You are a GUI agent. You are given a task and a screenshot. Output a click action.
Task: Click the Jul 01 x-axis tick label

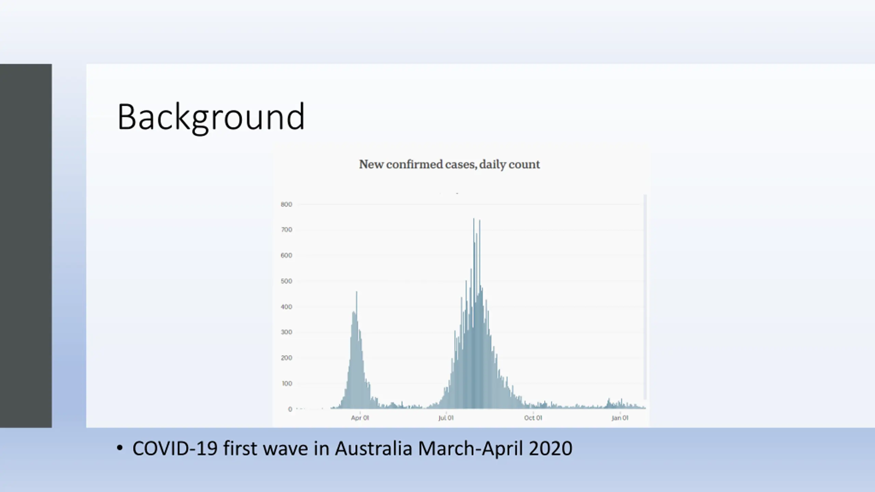pos(446,418)
